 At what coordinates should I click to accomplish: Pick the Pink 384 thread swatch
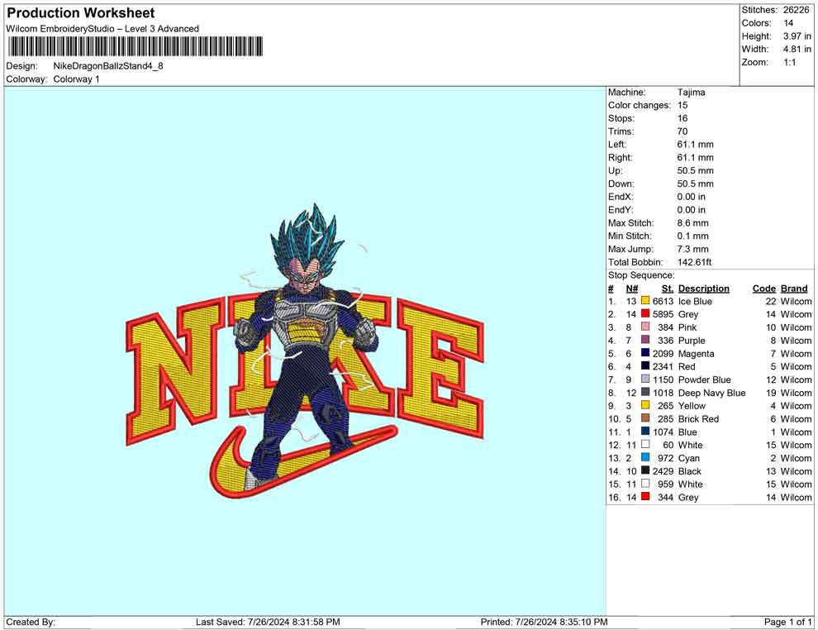(x=645, y=327)
